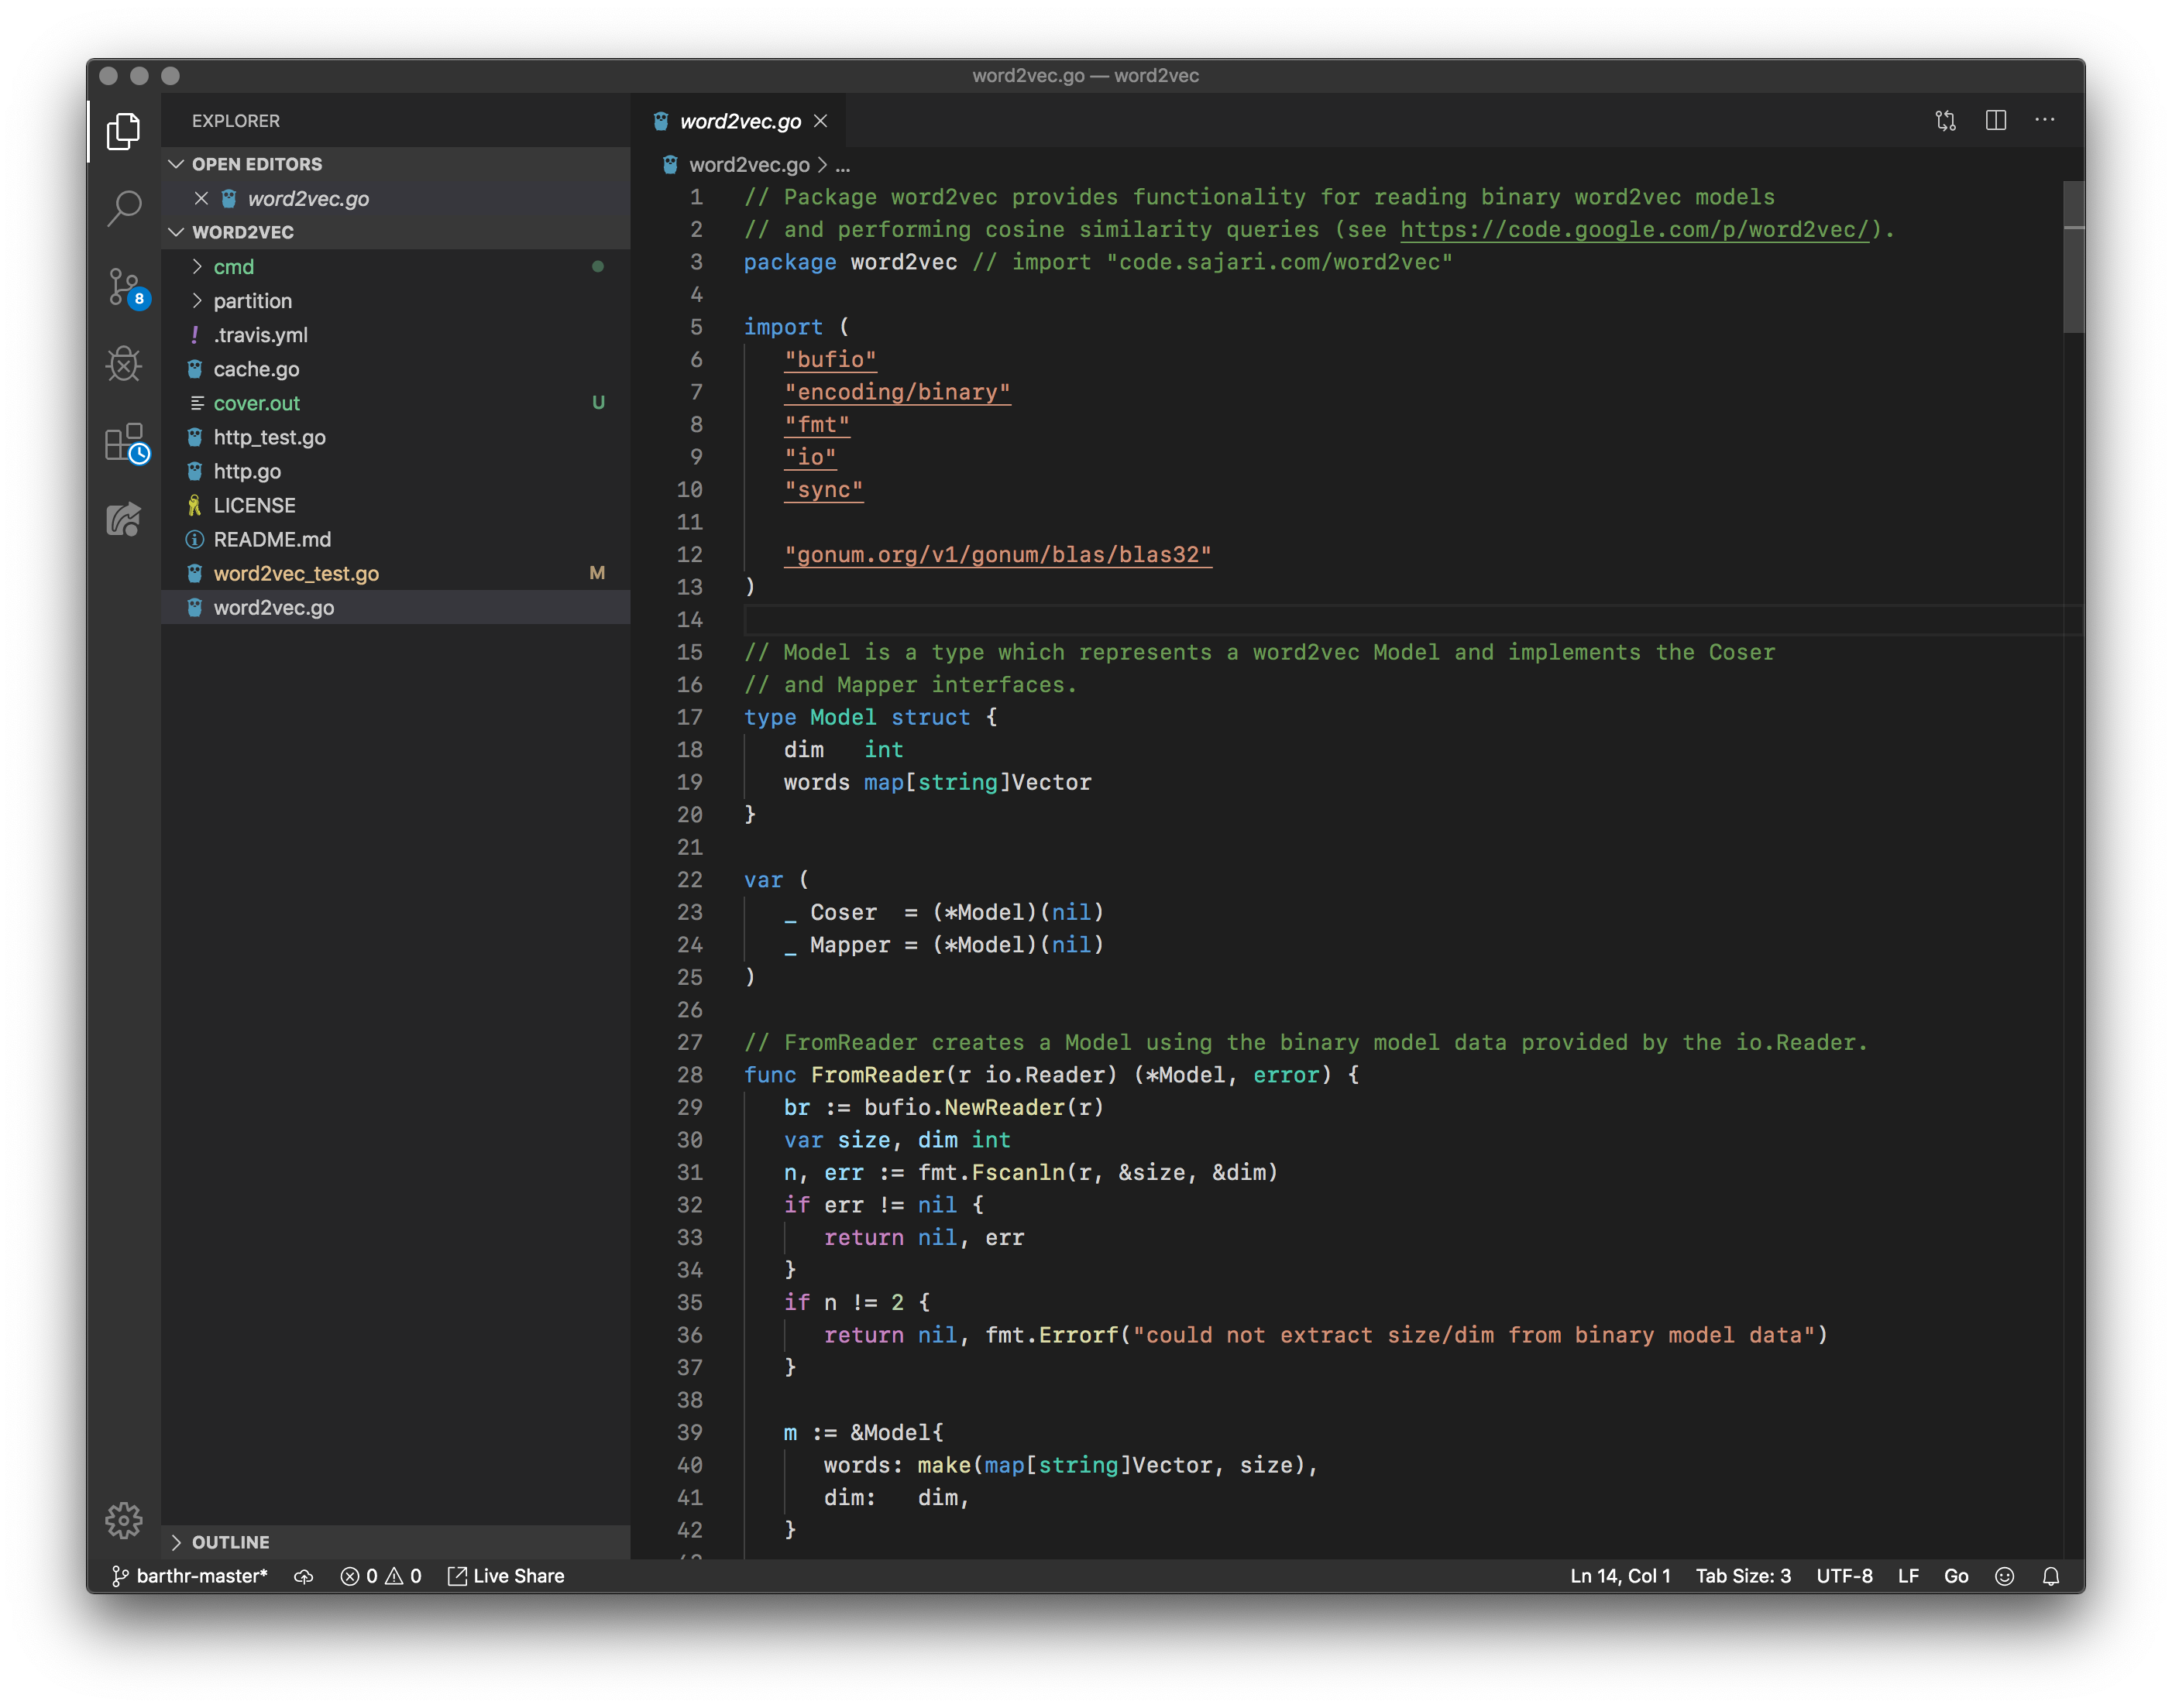
Task: Open the Search view in the activity bar
Action: (x=124, y=208)
